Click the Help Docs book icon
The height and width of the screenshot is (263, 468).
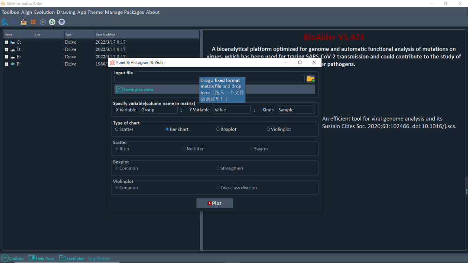[x=32, y=258]
